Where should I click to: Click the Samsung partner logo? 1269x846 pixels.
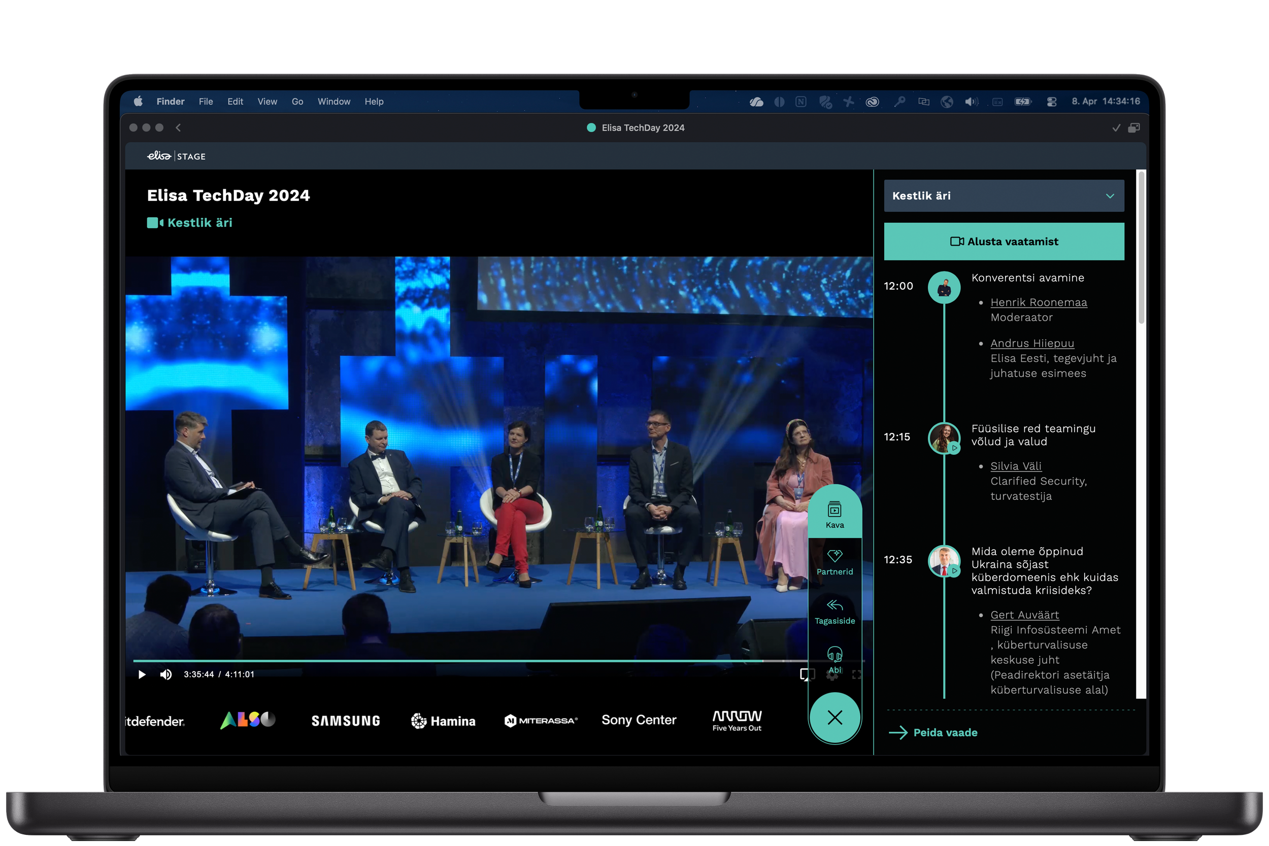(x=345, y=720)
